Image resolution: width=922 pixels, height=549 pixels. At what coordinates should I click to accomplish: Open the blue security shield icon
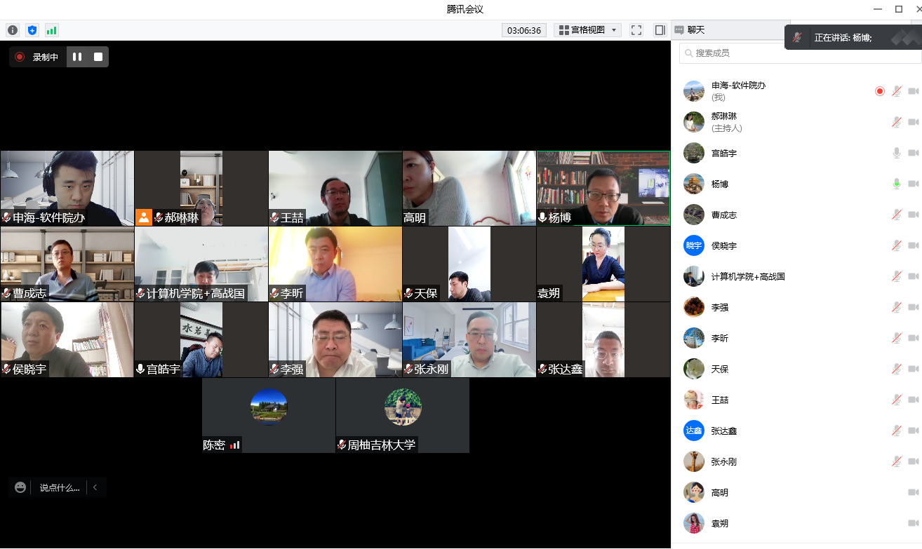tap(32, 30)
